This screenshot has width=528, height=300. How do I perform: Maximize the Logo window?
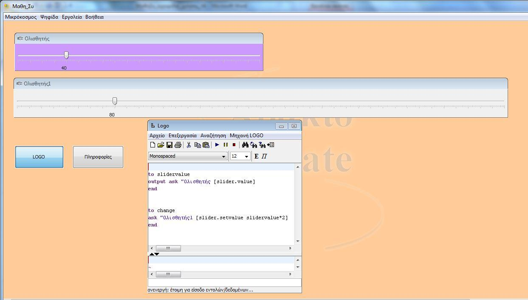(294, 126)
